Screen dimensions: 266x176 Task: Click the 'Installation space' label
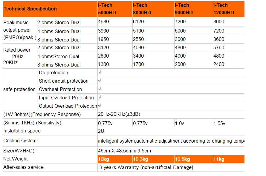coord(22,131)
